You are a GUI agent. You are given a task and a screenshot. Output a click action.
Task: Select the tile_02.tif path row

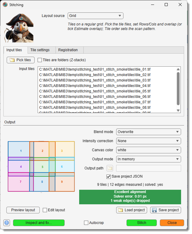pos(96,75)
